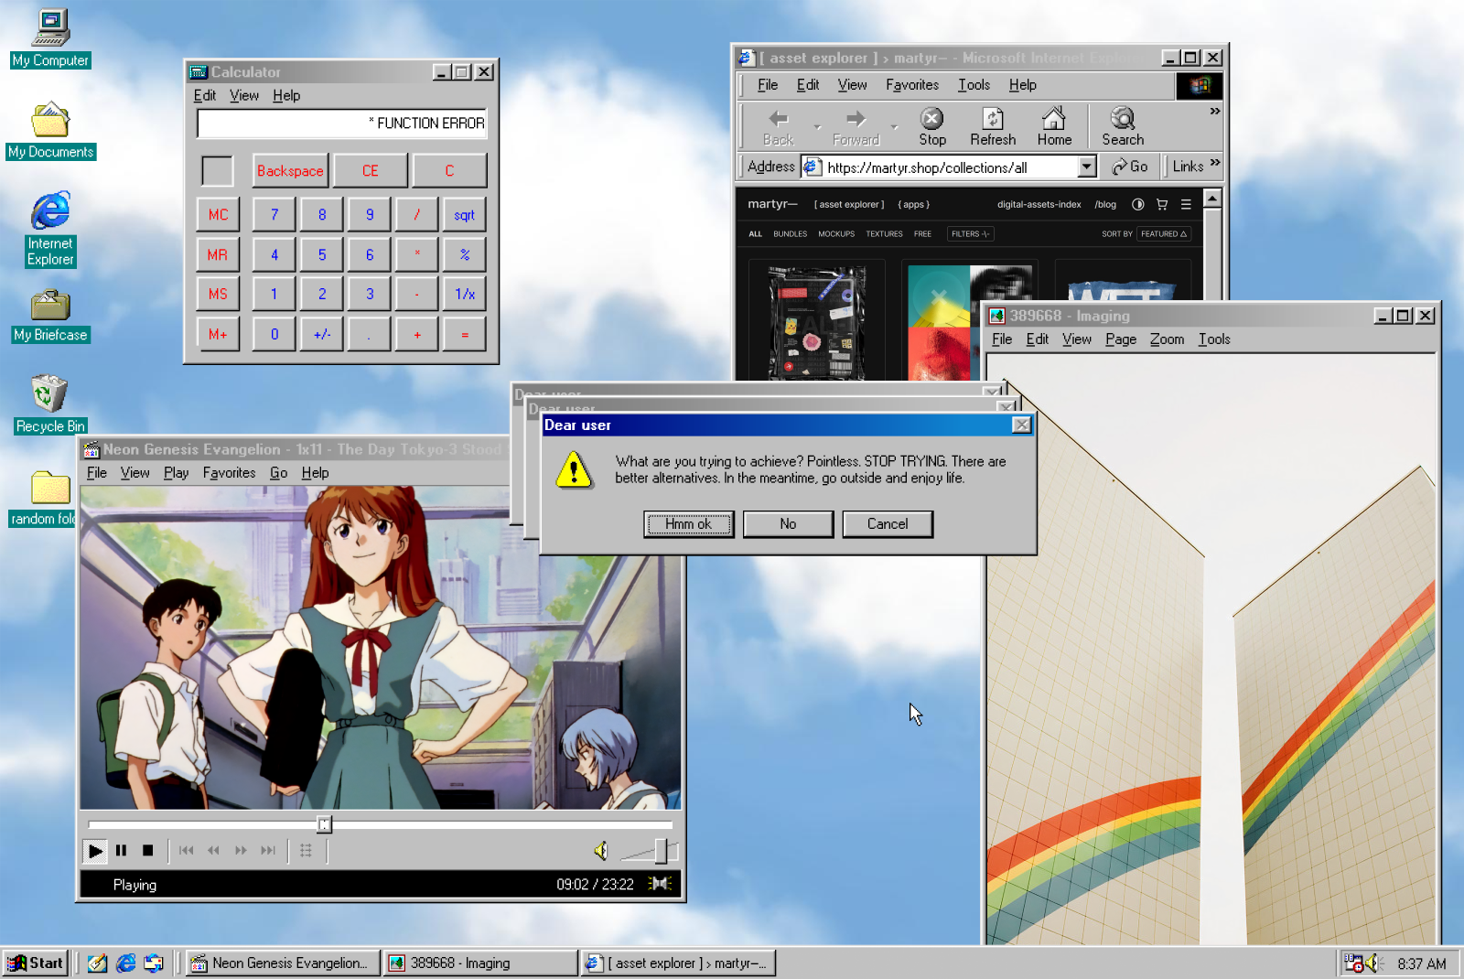Image resolution: width=1464 pixels, height=979 pixels.
Task: Open the Play menu in media player
Action: [x=176, y=473]
